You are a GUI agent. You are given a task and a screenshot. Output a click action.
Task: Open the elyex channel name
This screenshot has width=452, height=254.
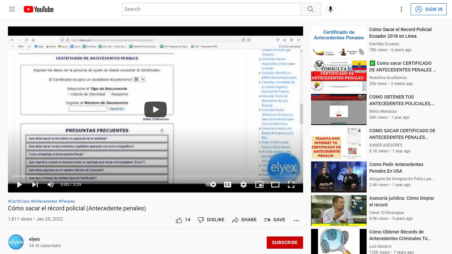34,239
